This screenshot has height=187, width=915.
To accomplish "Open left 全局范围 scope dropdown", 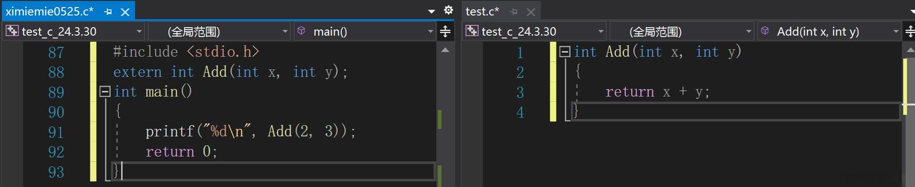I will [219, 31].
